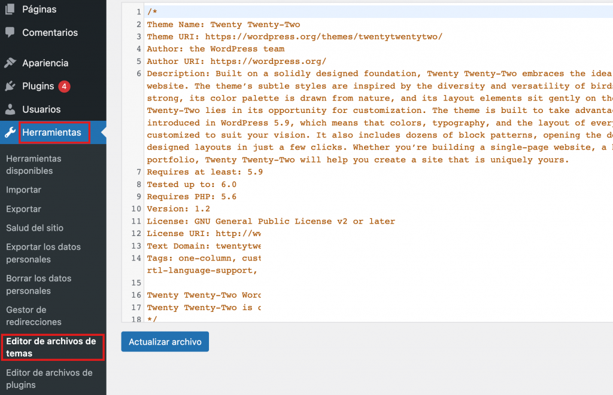Open the Exportar submenu item
Image resolution: width=613 pixels, height=395 pixels.
(x=23, y=209)
